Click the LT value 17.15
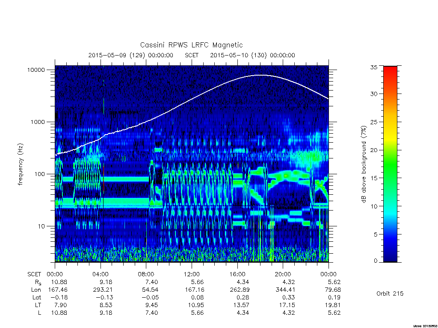This screenshot has width=438, height=328. [x=287, y=305]
